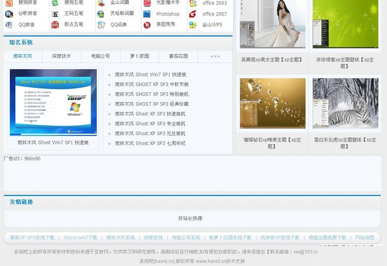Click the QQ拼音 icon
This screenshot has height=266, width=387.
click(9, 25)
